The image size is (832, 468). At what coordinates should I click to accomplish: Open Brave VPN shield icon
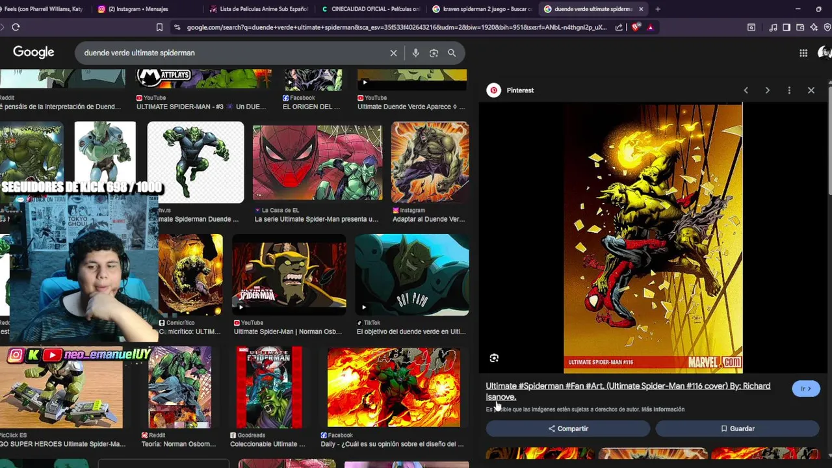pos(827,27)
